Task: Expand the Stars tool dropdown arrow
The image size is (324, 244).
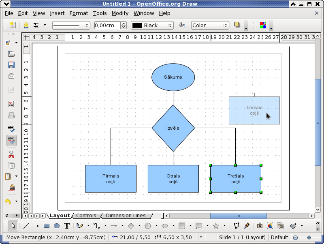Action: click(225, 226)
